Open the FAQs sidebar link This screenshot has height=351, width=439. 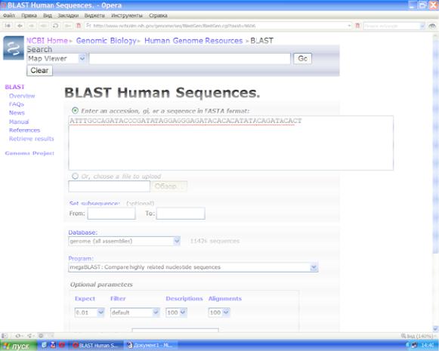click(x=17, y=104)
